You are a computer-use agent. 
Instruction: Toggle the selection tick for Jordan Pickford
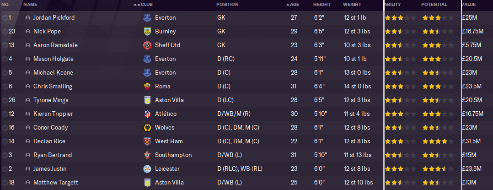4,18
